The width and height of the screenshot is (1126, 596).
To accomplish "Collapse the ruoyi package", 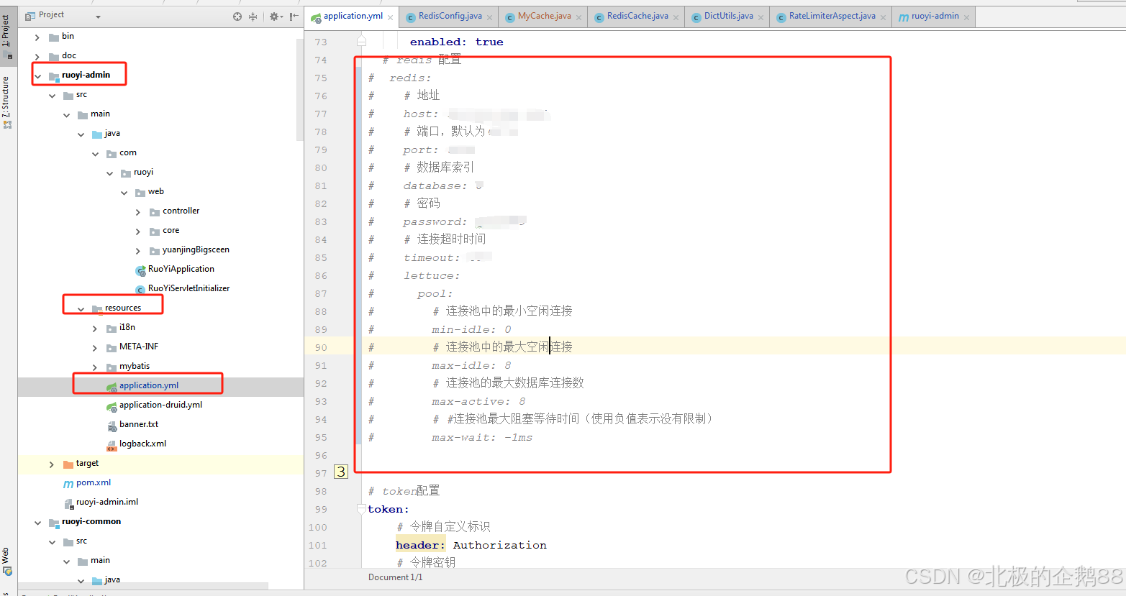I will click(x=109, y=173).
